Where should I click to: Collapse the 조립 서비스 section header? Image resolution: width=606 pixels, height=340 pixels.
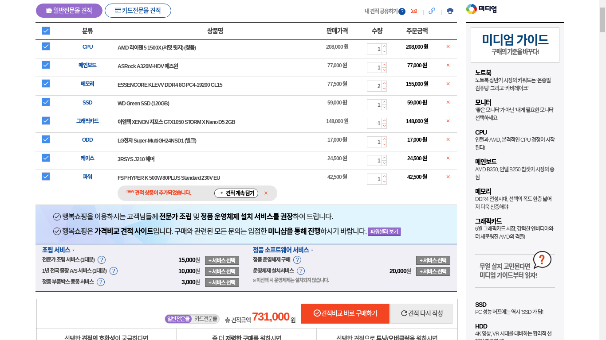(59, 250)
